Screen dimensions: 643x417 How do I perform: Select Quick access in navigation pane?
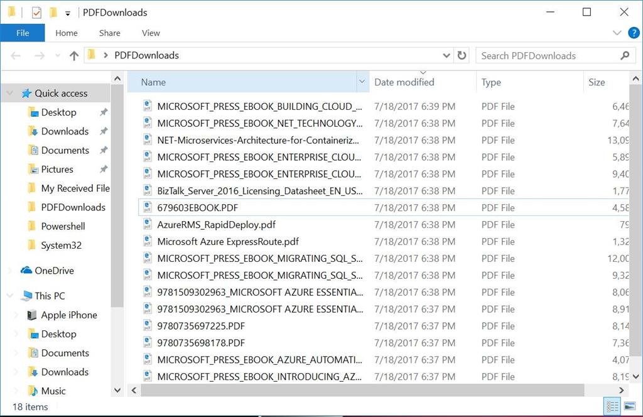(x=61, y=94)
